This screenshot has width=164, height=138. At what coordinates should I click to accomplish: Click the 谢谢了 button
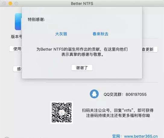[82, 68]
